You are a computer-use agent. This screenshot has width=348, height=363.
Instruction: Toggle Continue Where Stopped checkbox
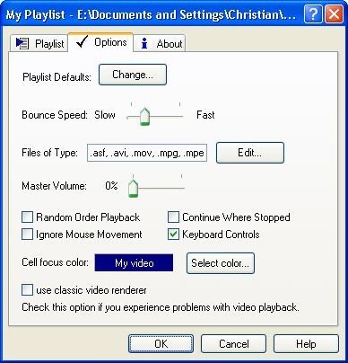tap(173, 217)
